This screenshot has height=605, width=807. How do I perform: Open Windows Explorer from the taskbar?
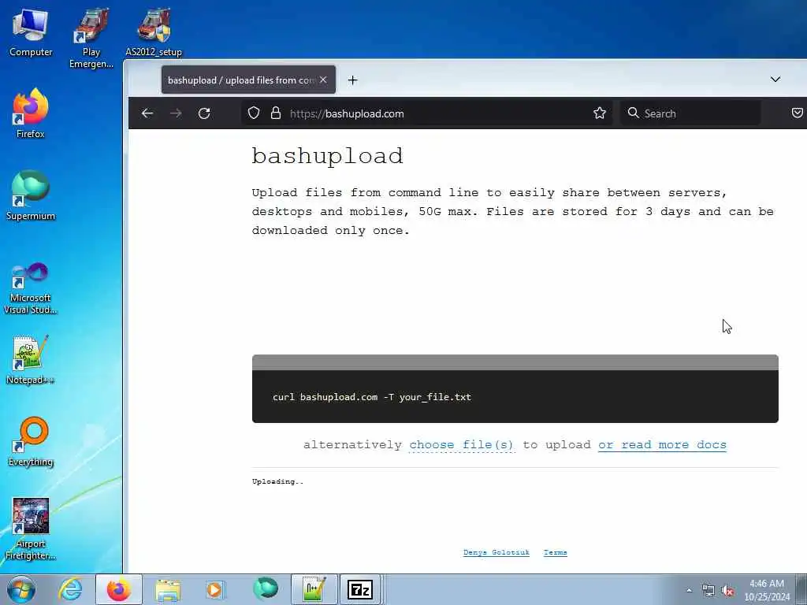pyautogui.click(x=168, y=589)
